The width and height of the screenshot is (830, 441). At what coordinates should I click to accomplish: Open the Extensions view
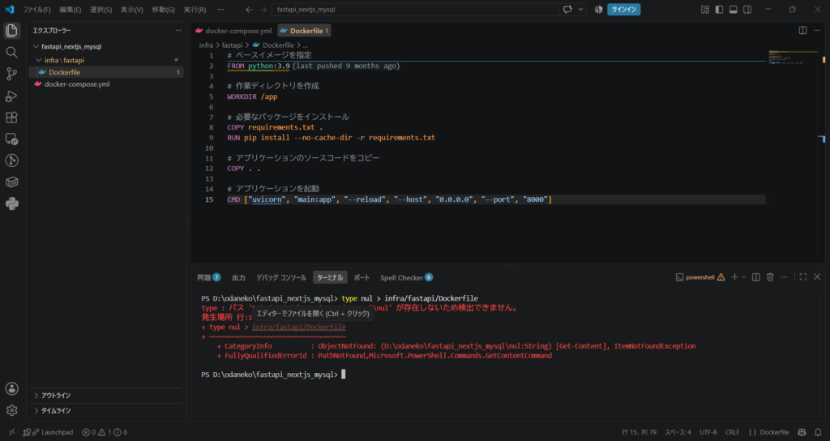pyautogui.click(x=11, y=118)
